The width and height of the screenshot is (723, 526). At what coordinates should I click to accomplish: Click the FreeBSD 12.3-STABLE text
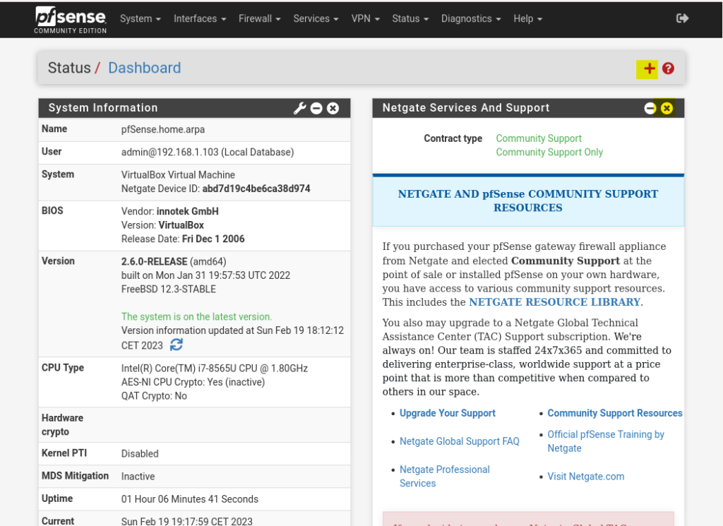(168, 289)
